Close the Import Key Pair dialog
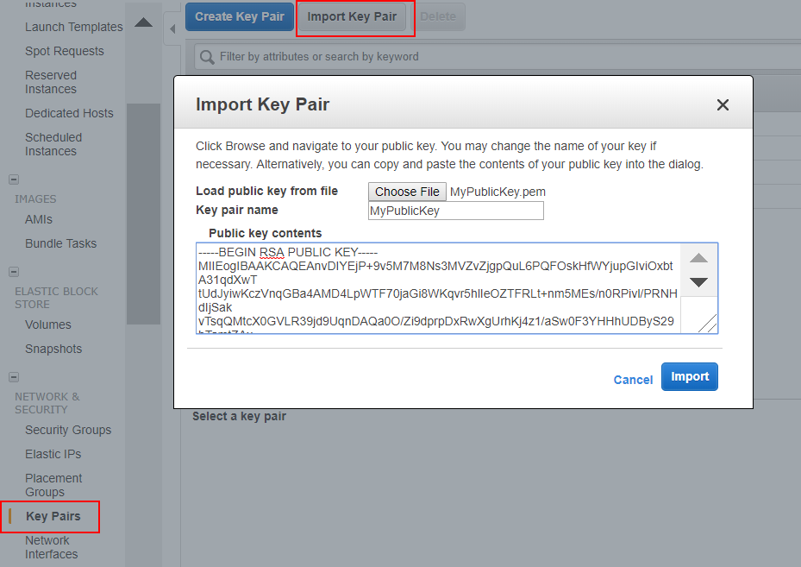 coord(723,105)
